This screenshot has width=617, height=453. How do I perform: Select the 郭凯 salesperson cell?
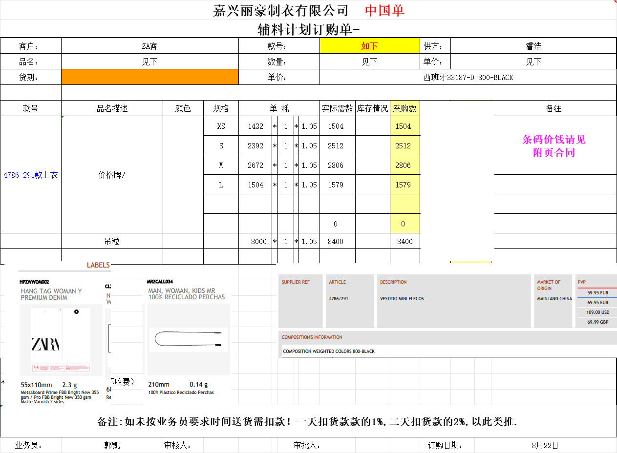(111, 445)
